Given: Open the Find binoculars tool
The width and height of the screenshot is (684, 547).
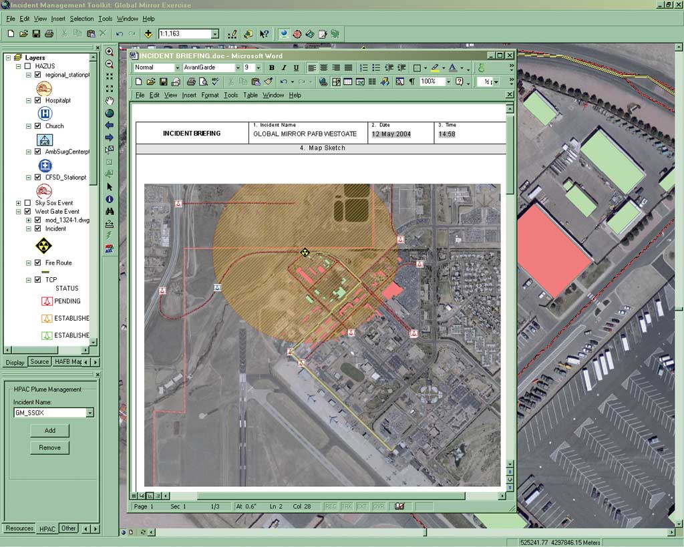Looking at the screenshot, I should click(110, 211).
